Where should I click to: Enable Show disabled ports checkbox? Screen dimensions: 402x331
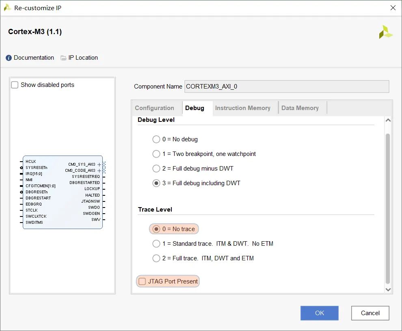(x=15, y=85)
